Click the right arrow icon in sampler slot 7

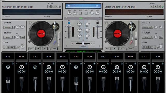(x=92, y=72)
